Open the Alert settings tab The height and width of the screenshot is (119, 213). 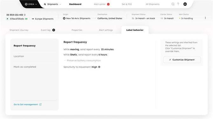click(106, 30)
